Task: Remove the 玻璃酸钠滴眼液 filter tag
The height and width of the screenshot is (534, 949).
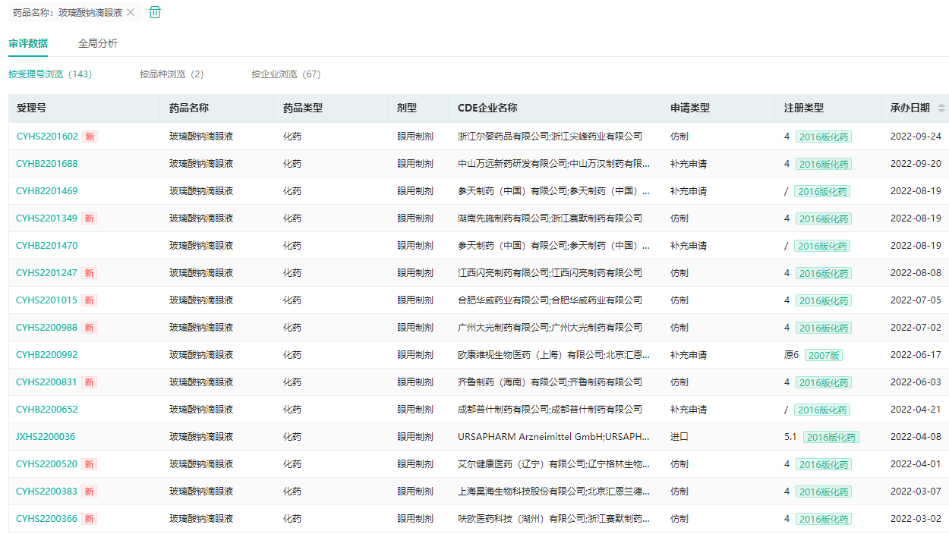Action: 131,12
